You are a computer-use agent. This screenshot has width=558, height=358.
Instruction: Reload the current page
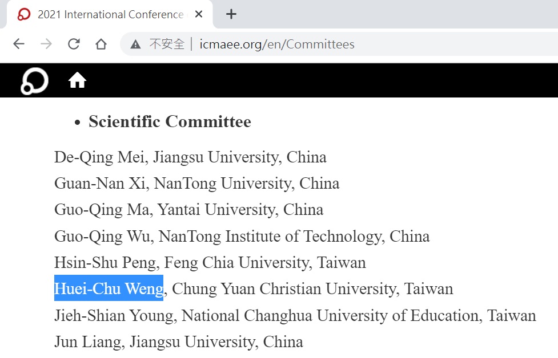(x=74, y=44)
